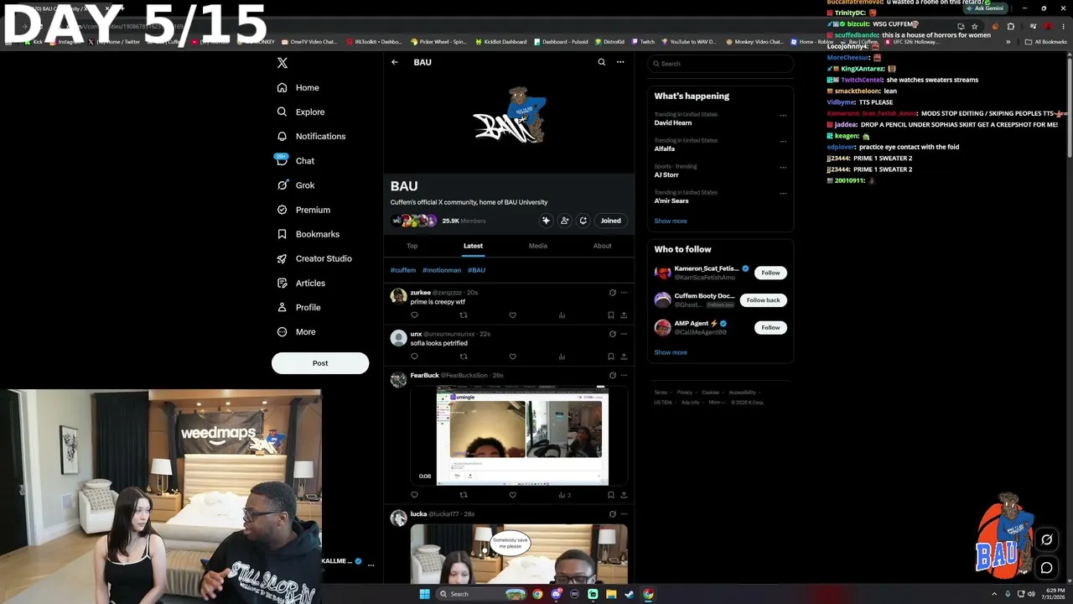This screenshot has height=604, width=1073.
Task: Open options for David Hearn trend
Action: coord(783,116)
